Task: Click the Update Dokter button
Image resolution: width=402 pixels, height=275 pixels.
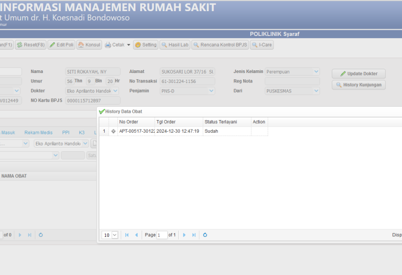Action: (x=359, y=74)
